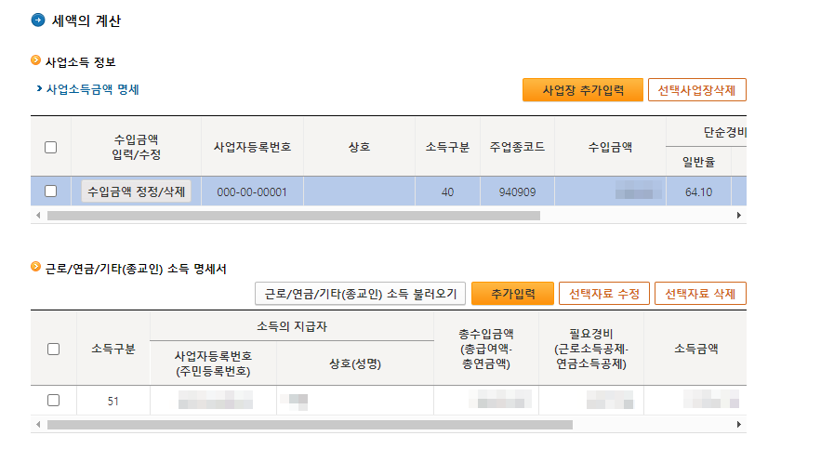This screenshot has width=834, height=462.
Task: Click the 수입금액 column header
Action: [x=610, y=147]
